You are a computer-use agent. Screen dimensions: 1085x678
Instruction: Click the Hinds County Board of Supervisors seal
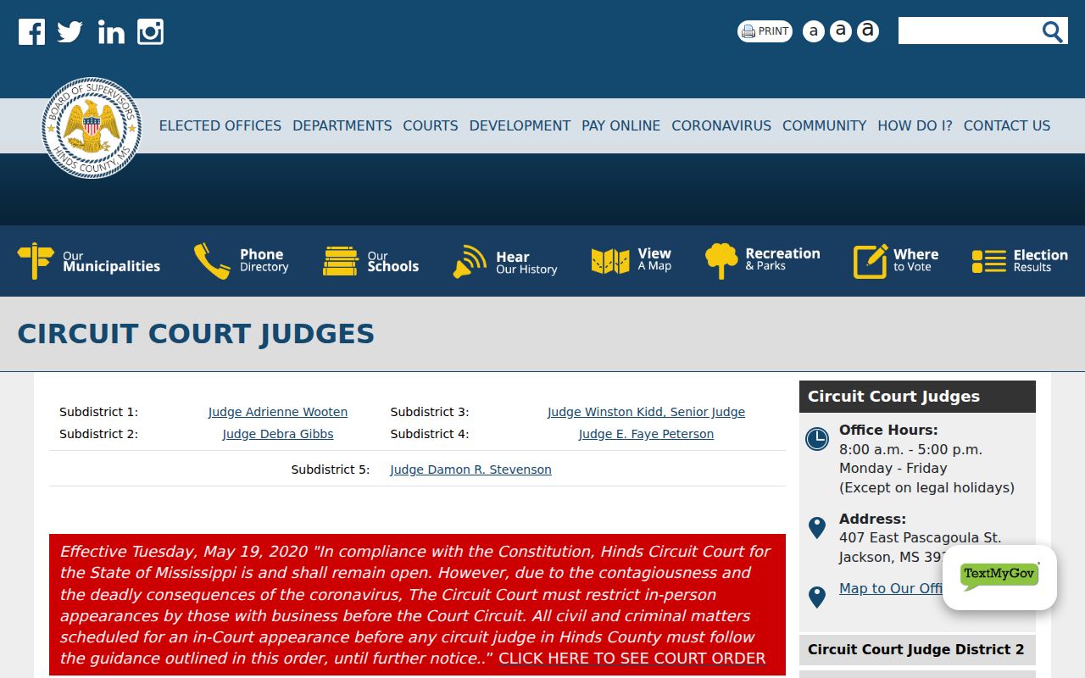coord(92,128)
